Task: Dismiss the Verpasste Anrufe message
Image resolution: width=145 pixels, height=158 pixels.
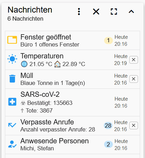Action: (x=133, y=125)
